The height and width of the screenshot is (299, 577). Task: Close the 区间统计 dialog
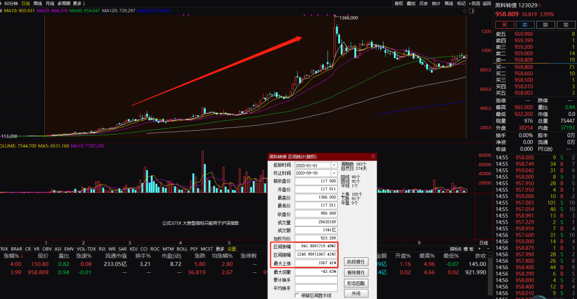(x=373, y=156)
